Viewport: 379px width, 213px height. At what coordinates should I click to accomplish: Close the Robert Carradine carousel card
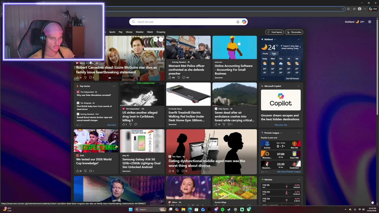click(155, 39)
